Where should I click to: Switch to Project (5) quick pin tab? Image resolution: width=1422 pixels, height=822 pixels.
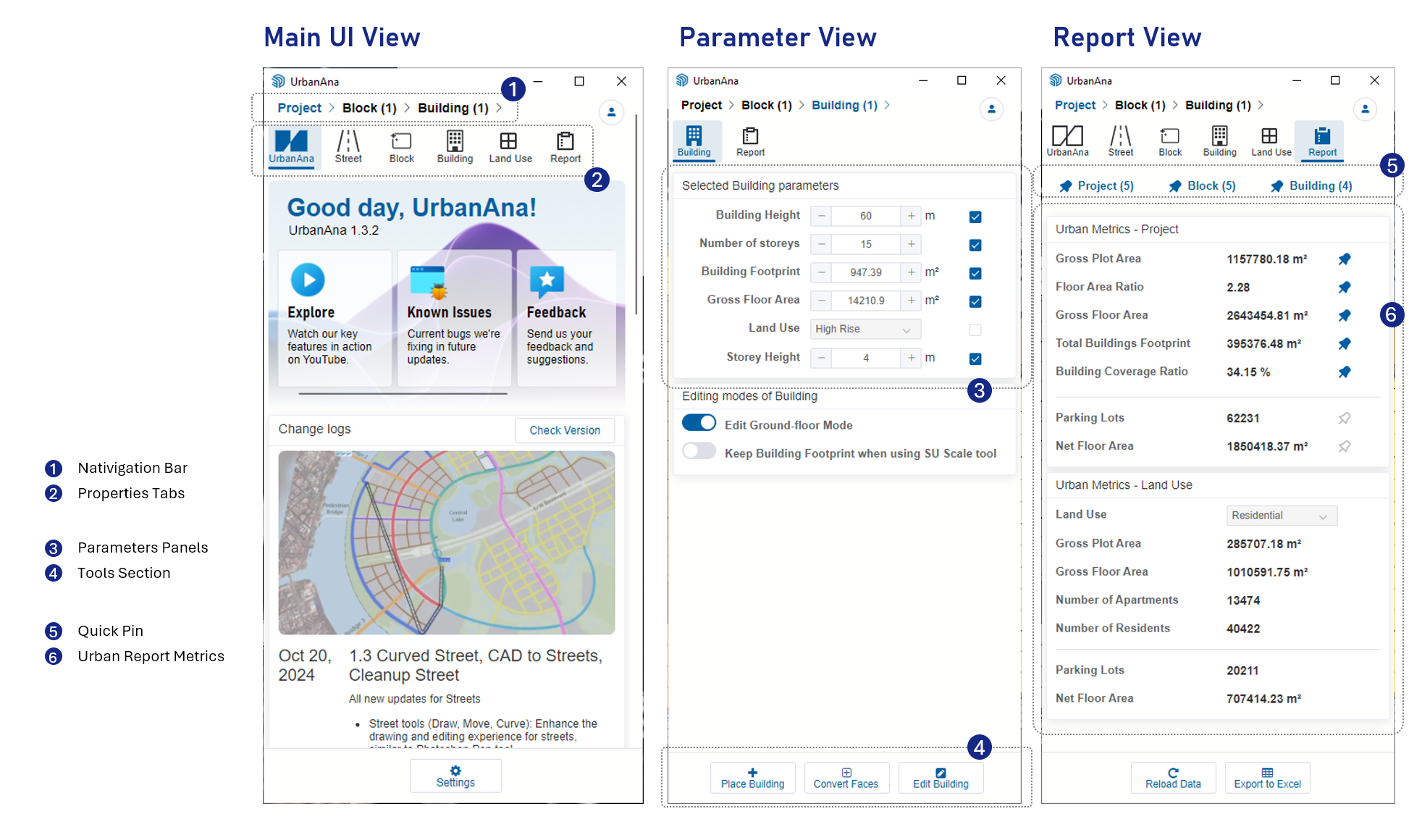pos(1096,185)
